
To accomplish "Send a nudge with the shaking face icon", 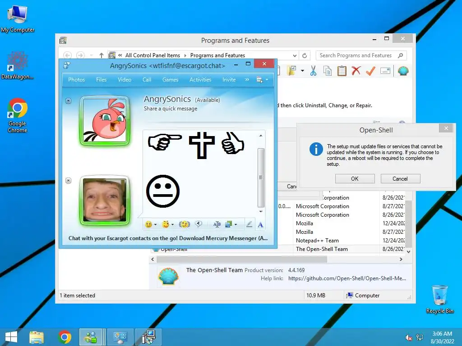I will (185, 224).
